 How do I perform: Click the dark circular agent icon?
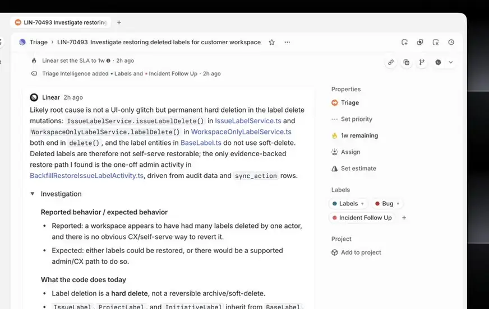click(438, 62)
